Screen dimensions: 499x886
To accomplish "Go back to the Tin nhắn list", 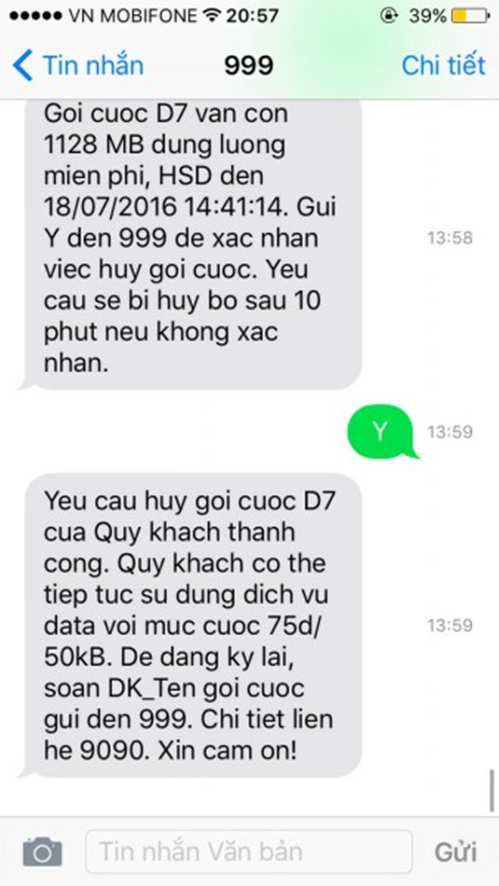I will (78, 66).
